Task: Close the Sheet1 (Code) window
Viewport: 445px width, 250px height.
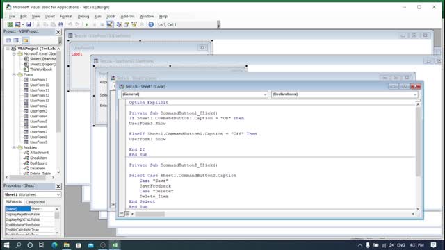Action: pos(416,86)
